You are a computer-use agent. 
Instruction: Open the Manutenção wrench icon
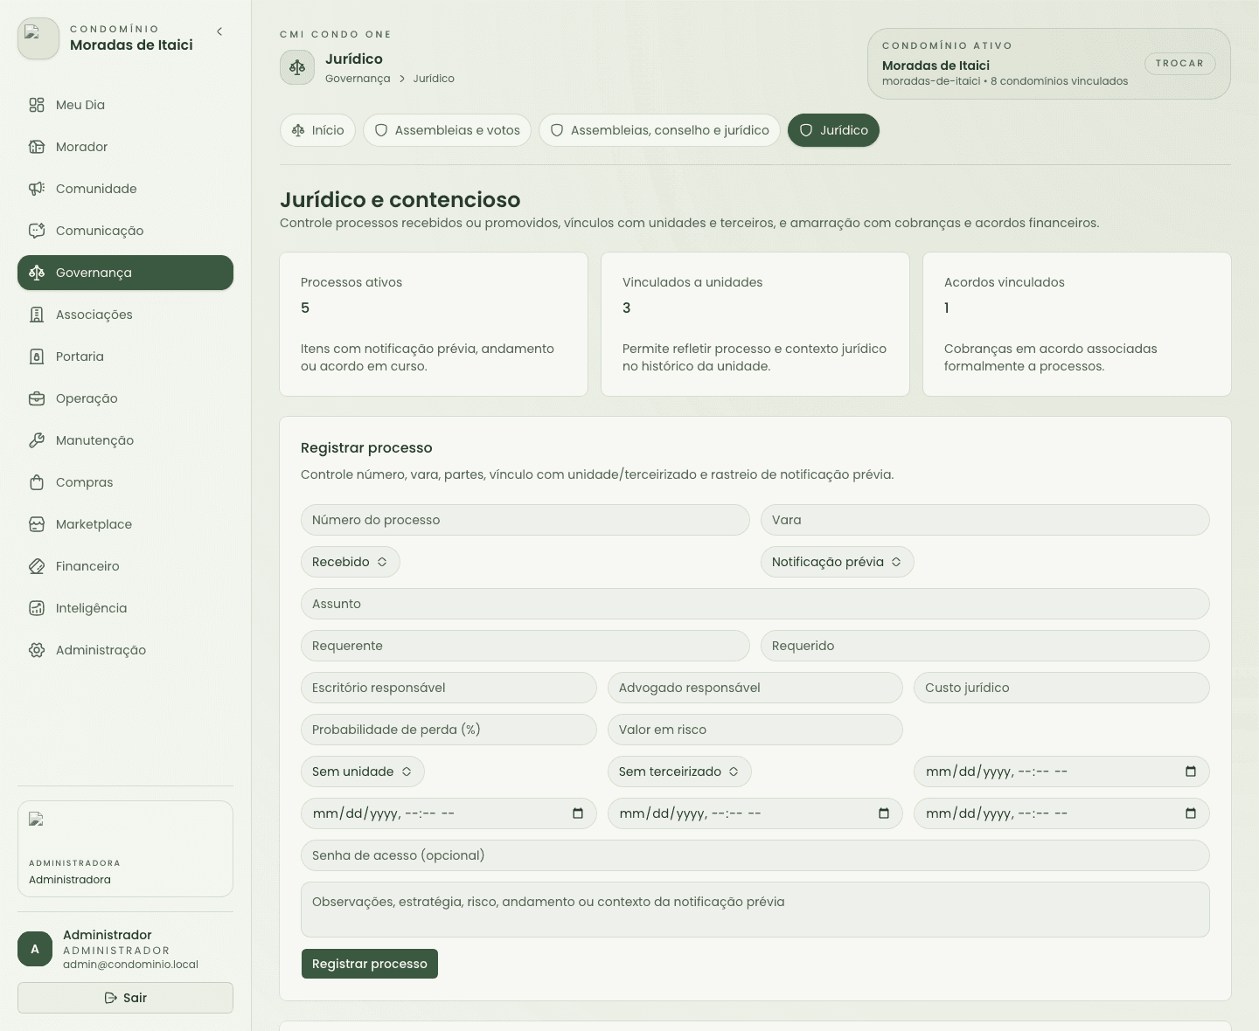coord(37,440)
